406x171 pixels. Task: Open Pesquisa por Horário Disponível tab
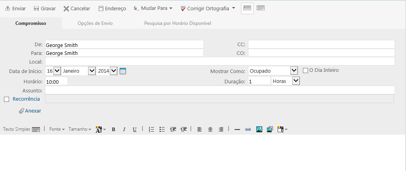[178, 23]
